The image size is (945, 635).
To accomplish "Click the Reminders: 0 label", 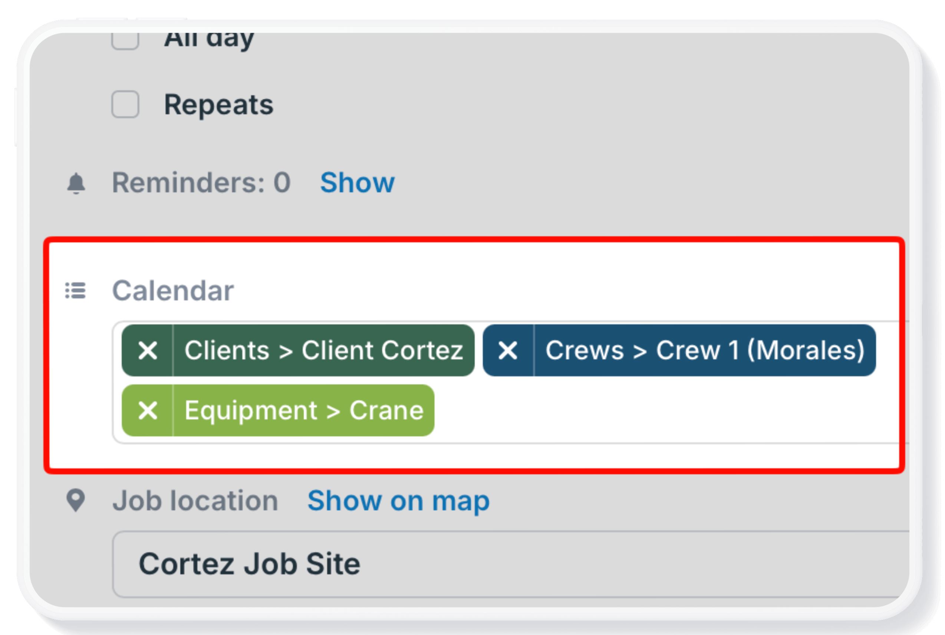I will click(x=201, y=183).
